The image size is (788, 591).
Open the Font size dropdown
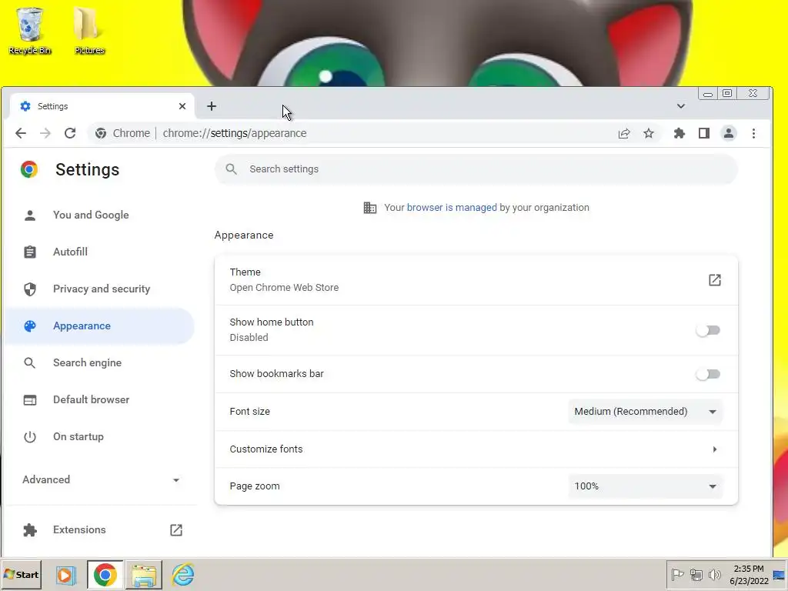click(646, 412)
